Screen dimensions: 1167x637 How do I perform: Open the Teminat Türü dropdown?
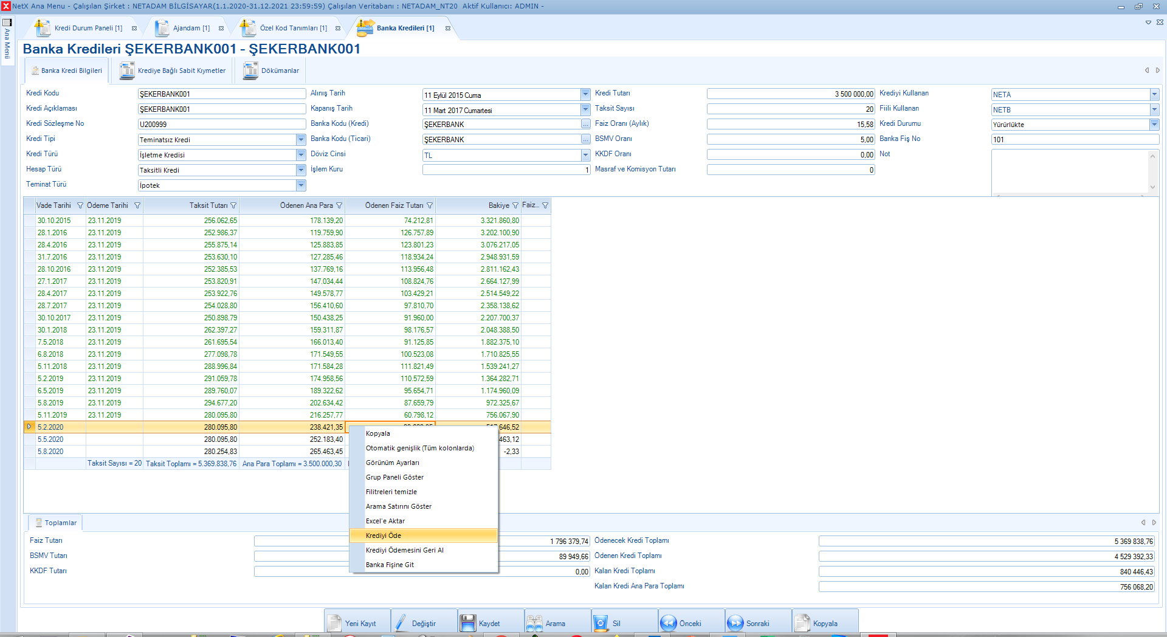point(301,185)
